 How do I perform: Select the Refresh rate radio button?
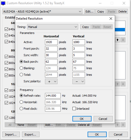tap(21, 96)
